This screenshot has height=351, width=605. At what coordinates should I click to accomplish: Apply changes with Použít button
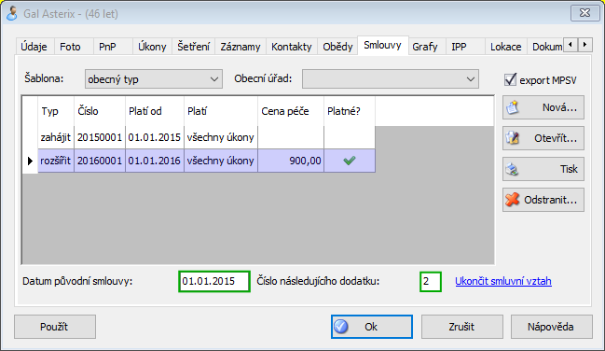click(55, 327)
